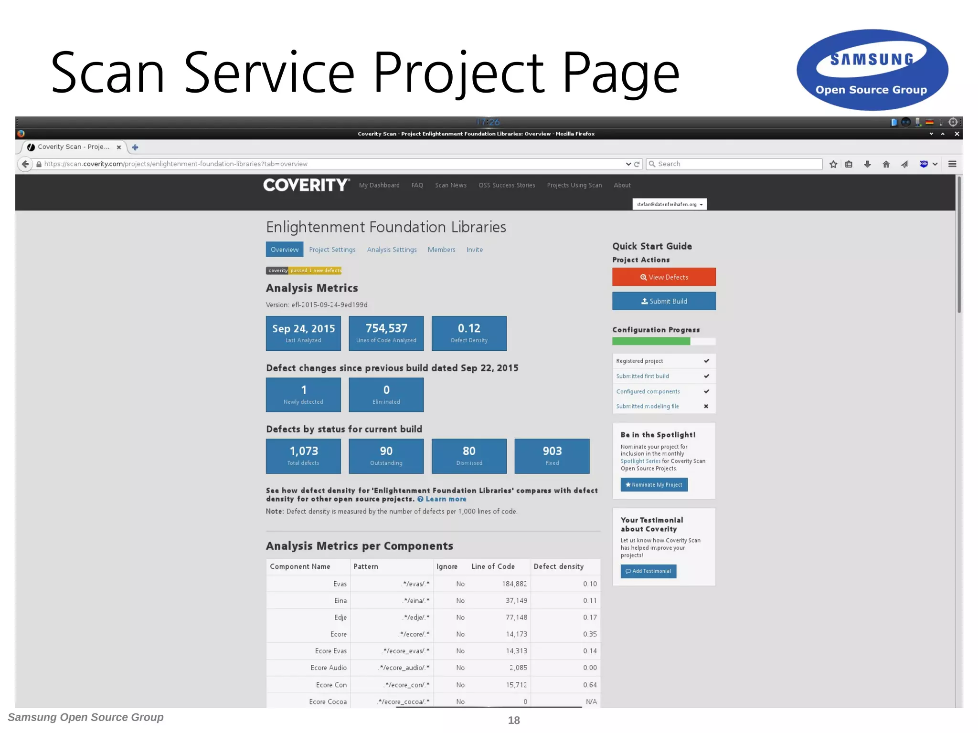
Task: Click the page vertical scrollbar
Action: click(x=959, y=246)
